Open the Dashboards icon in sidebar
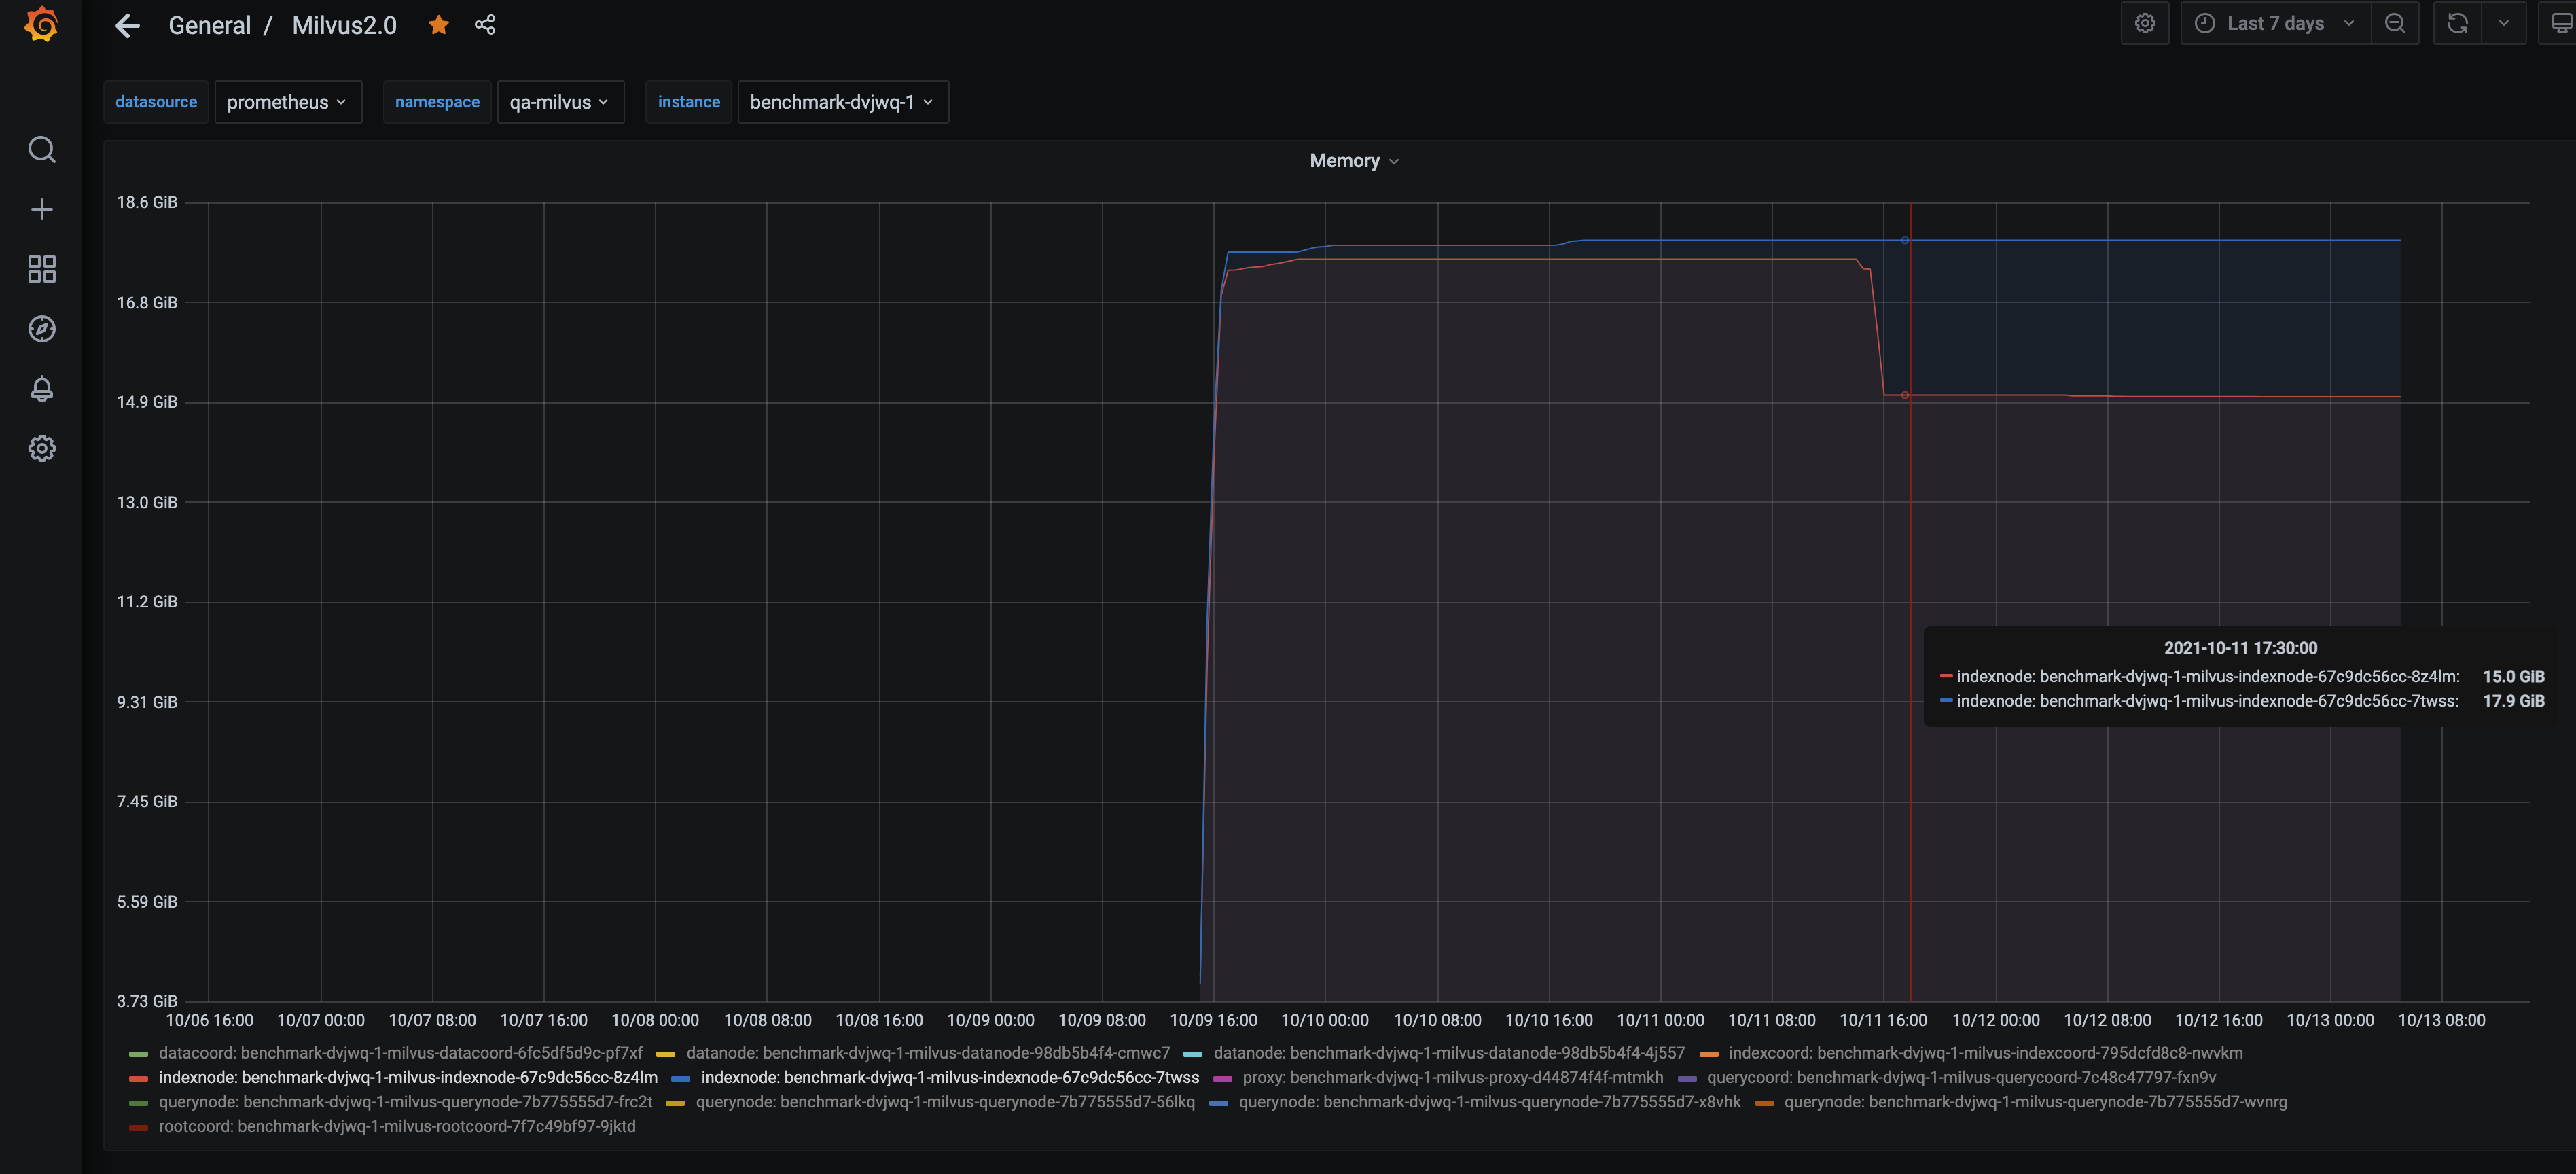The image size is (2576, 1174). tap(42, 269)
